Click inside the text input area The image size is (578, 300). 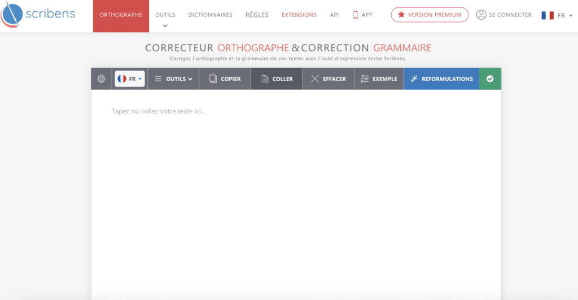pos(296,186)
